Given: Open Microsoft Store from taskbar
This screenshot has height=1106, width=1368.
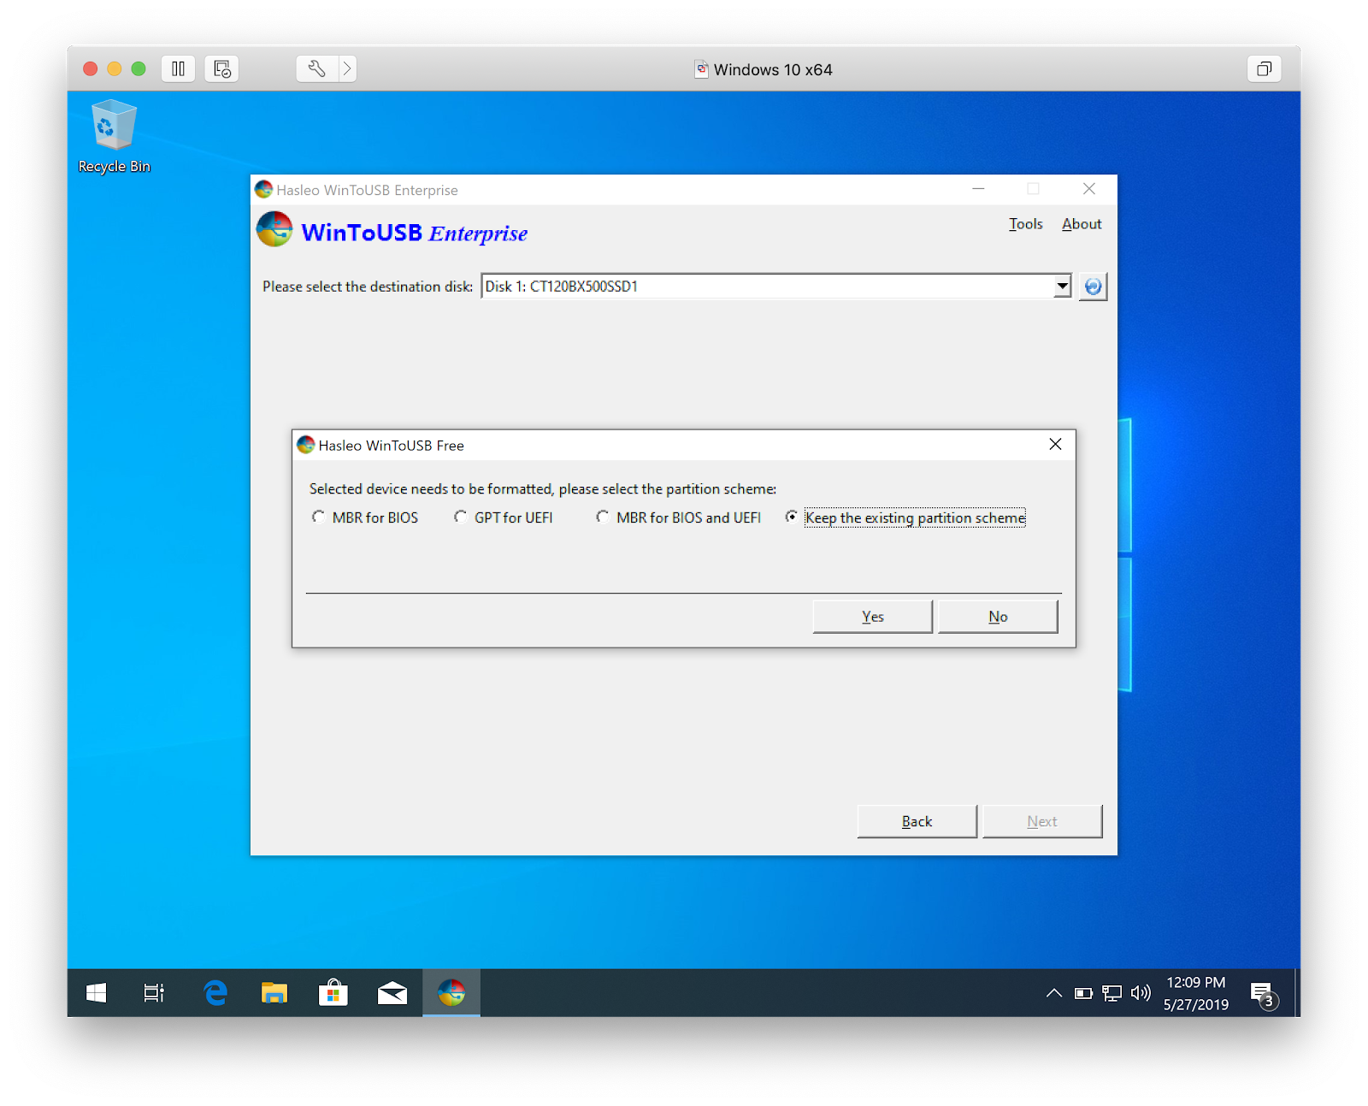Looking at the screenshot, I should [333, 993].
